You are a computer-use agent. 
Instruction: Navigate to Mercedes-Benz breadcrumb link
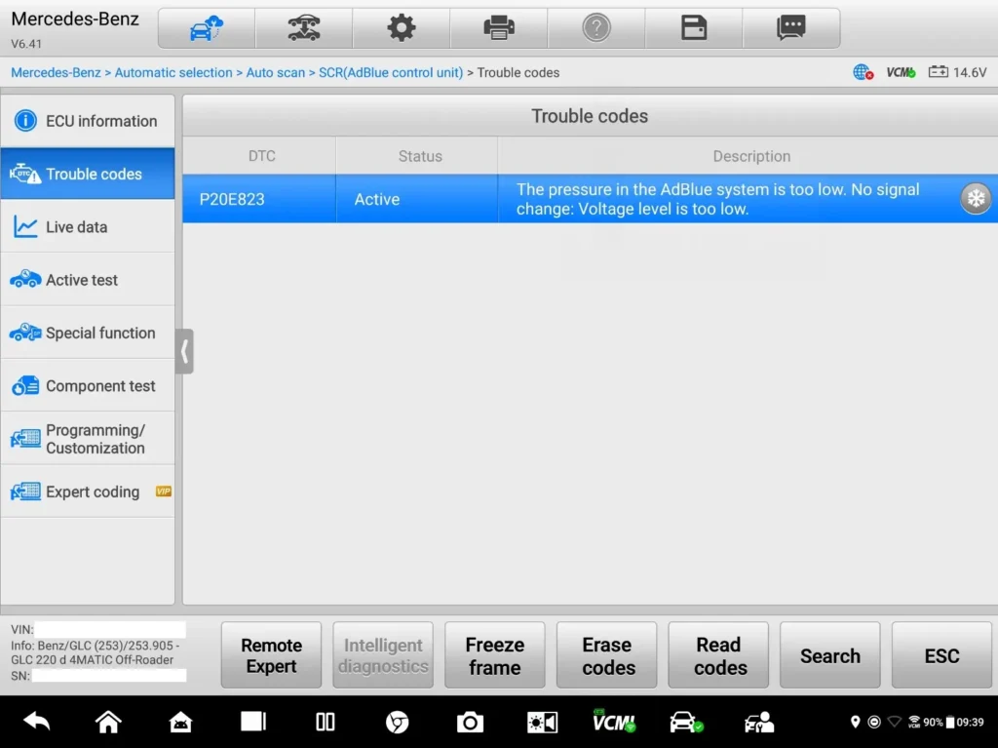(x=56, y=72)
